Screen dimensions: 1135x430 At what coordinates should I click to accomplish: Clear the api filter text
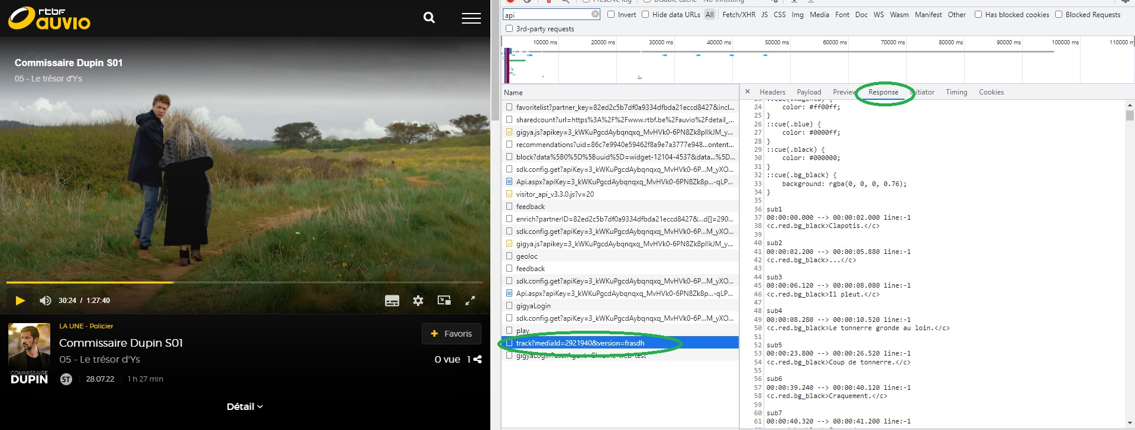coord(595,14)
